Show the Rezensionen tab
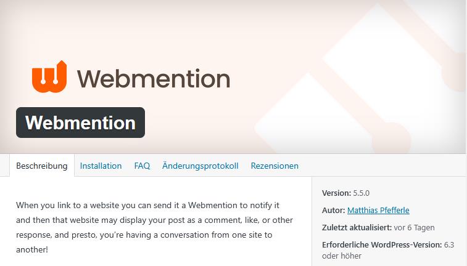This screenshot has width=467, height=266. click(x=275, y=166)
